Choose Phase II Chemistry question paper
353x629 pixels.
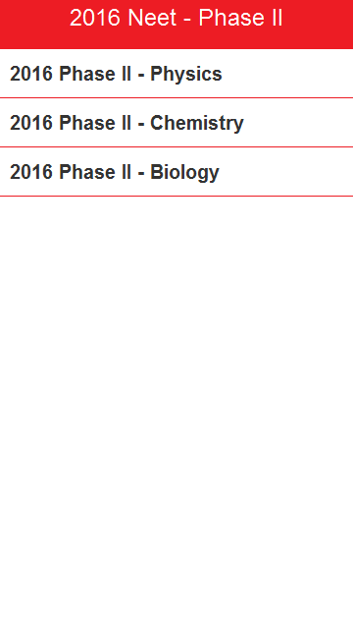[176, 122]
